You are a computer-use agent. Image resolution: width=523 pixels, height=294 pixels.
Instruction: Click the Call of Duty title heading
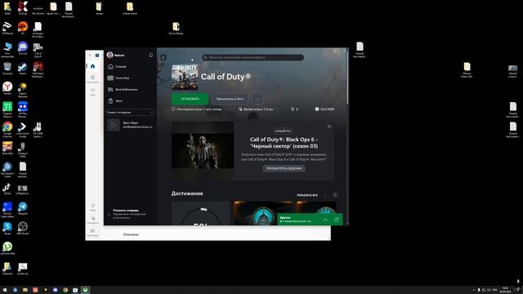[226, 77]
